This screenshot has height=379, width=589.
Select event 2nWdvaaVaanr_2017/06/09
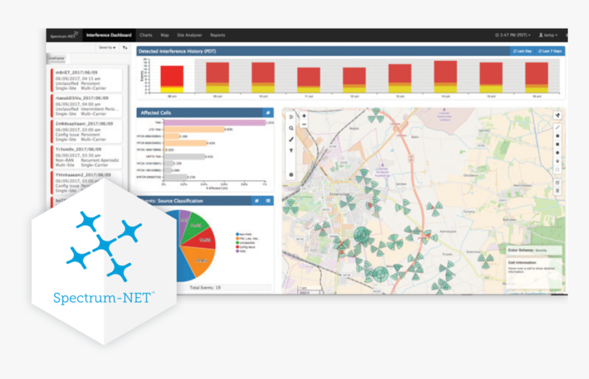pos(87,131)
